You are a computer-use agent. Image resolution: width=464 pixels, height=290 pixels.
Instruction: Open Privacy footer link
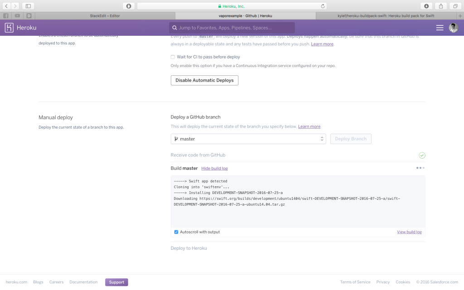pos(383,282)
